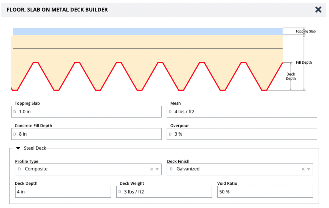Clear the Galvanized deck finish selection

pyautogui.click(x=303, y=169)
